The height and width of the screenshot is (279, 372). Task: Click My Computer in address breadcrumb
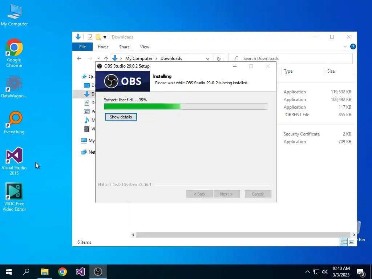coord(139,58)
